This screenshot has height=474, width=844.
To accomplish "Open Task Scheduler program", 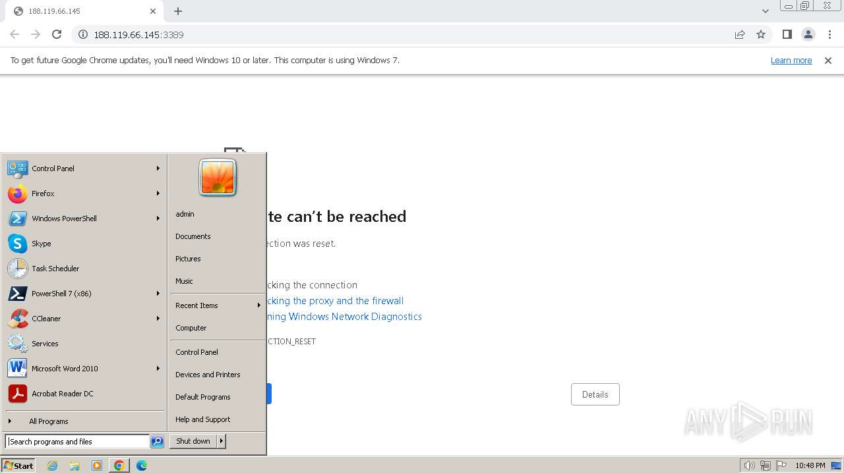I will click(x=84, y=269).
